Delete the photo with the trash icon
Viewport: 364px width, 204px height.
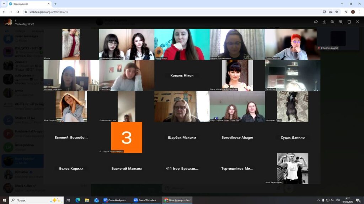[349, 22]
